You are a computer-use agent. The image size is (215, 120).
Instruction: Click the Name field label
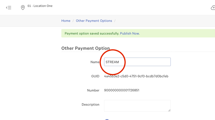[95, 62]
